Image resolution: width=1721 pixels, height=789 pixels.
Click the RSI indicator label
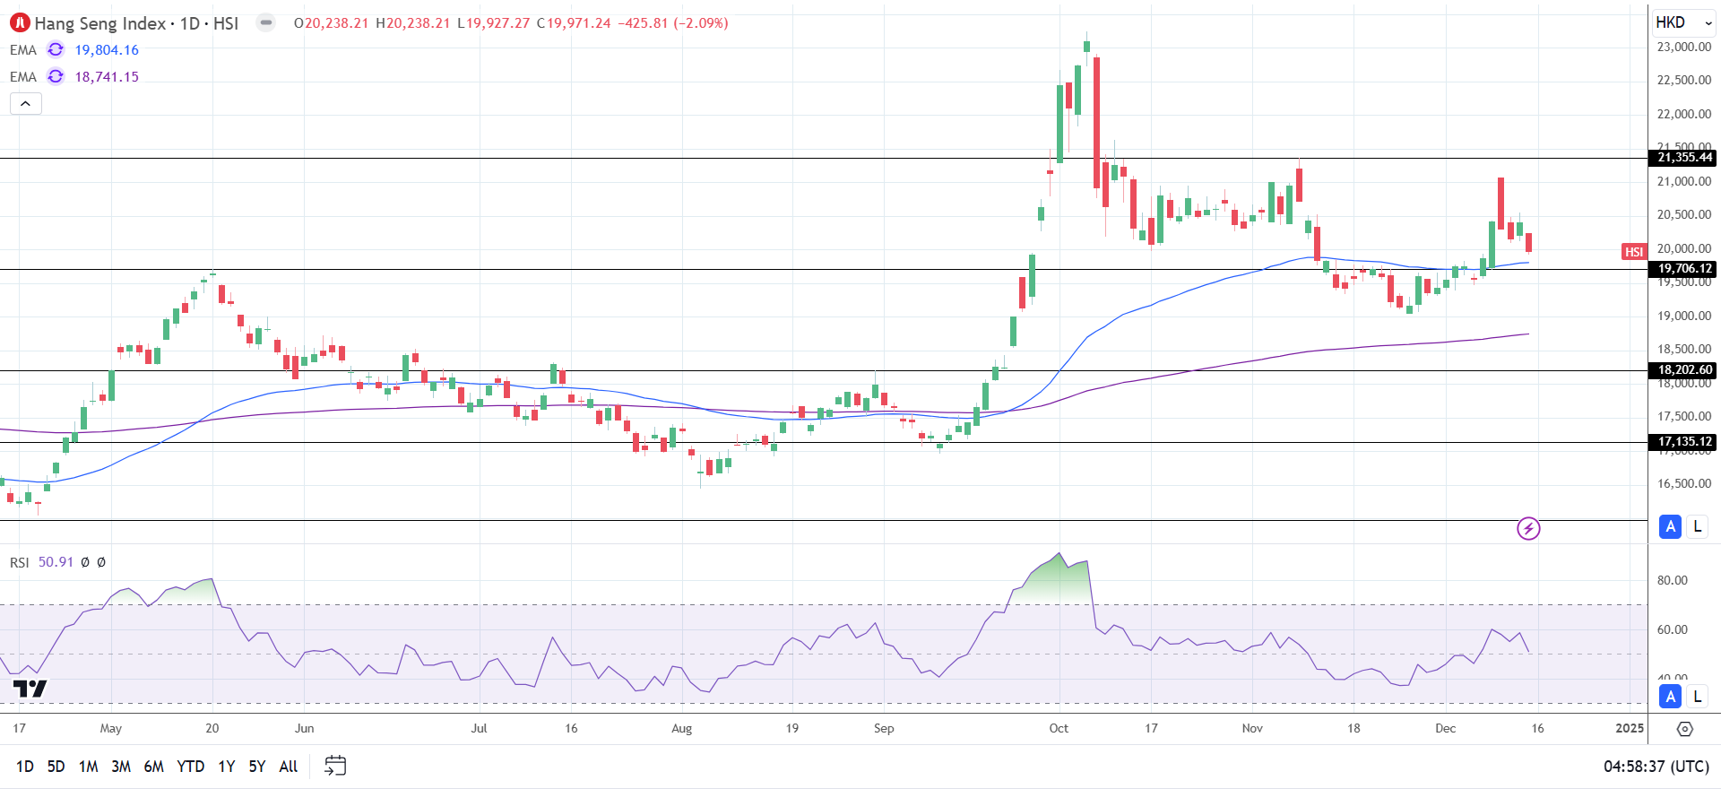[x=20, y=562]
